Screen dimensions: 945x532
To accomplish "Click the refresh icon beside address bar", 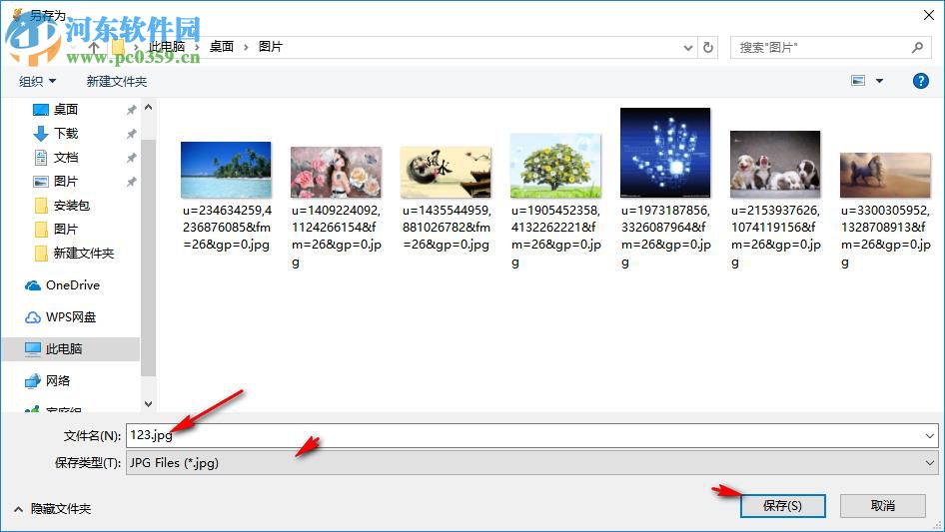I will [x=708, y=47].
